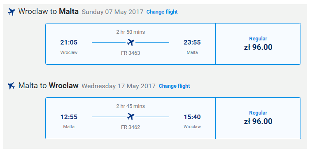Click the plane icon above FR 3463
The width and height of the screenshot is (310, 150).
[x=131, y=42]
